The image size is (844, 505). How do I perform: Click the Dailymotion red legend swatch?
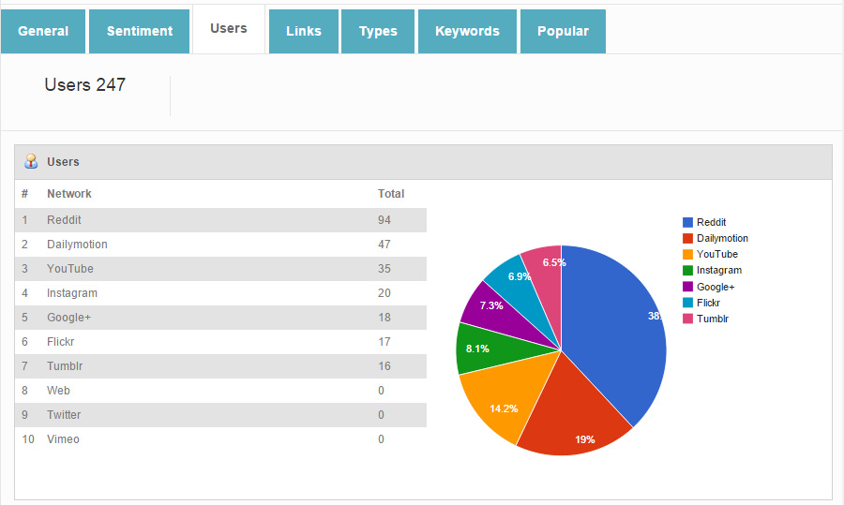(x=687, y=238)
